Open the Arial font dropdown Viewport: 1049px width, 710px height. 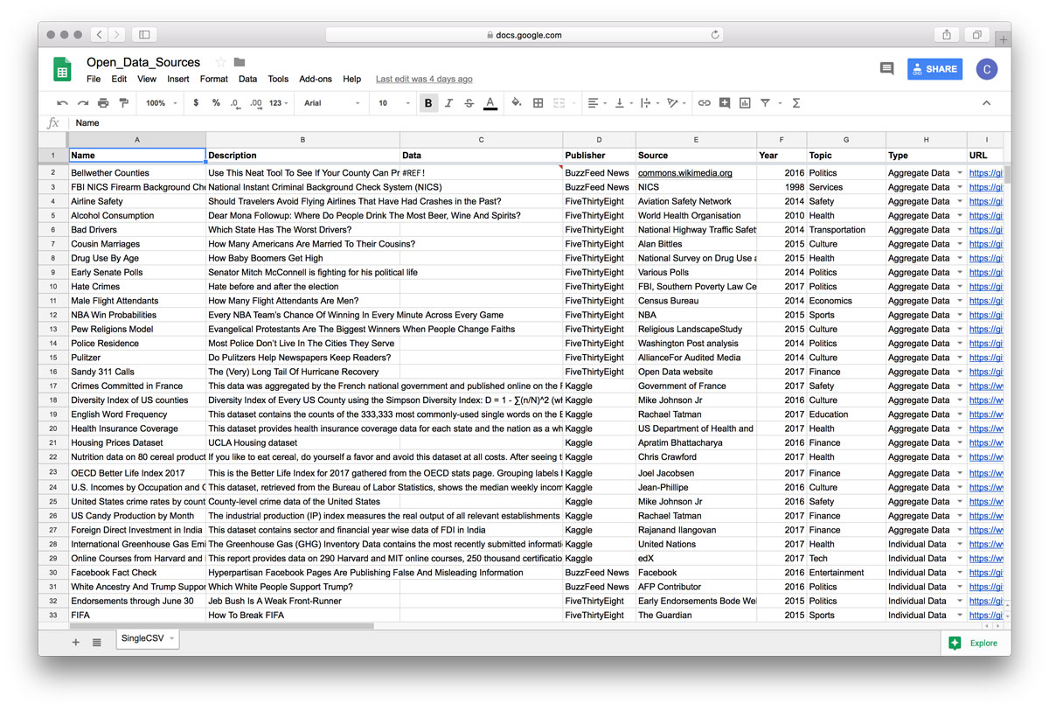[x=331, y=103]
